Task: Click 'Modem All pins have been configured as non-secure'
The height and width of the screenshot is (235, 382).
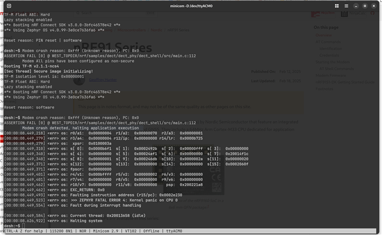Action: click(x=78, y=61)
